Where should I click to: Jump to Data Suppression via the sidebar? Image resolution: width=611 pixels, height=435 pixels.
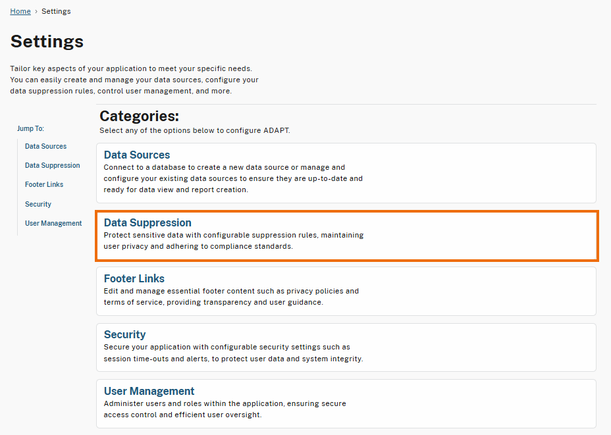52,165
